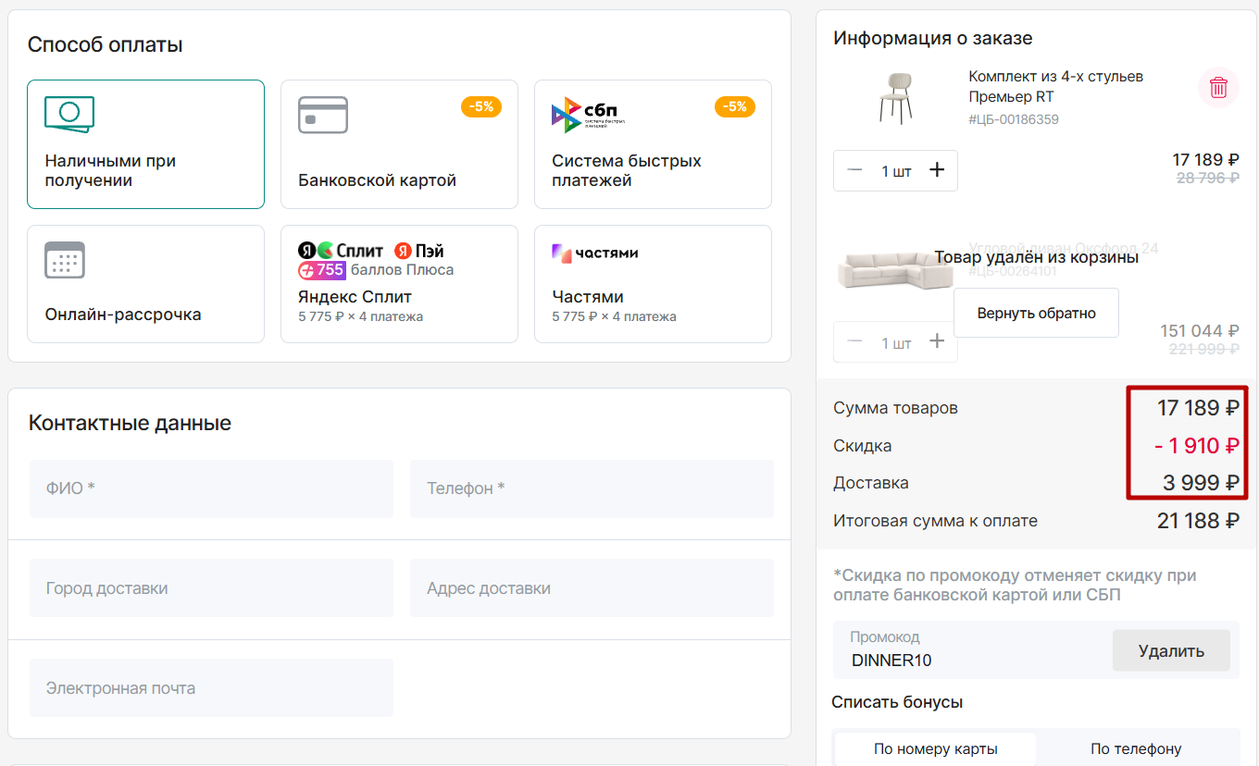Pick Онлайн-рассрочка installment option
Screen dimensions: 1259x766
(x=145, y=284)
